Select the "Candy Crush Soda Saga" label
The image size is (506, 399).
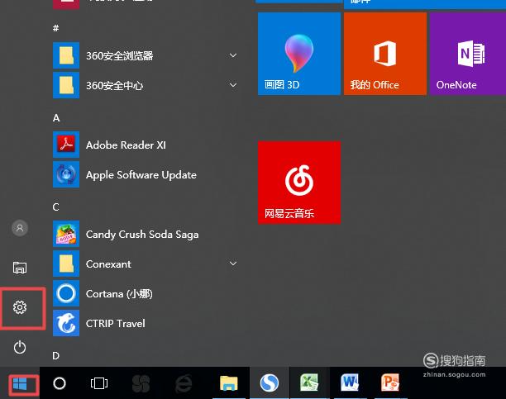click(x=142, y=235)
